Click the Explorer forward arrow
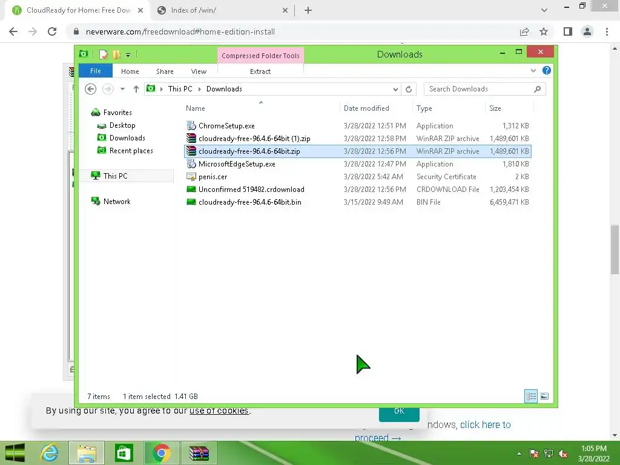This screenshot has height=465, width=620. (x=108, y=89)
